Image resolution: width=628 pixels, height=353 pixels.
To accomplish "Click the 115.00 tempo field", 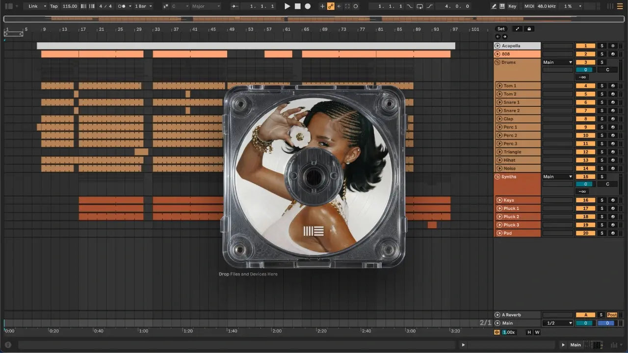I will tap(70, 6).
